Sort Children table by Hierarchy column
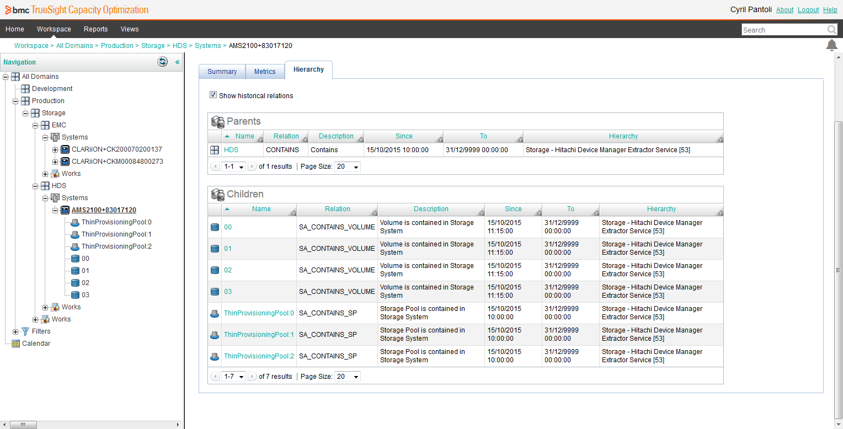Viewport: 843px width, 429px height. pyautogui.click(x=661, y=209)
